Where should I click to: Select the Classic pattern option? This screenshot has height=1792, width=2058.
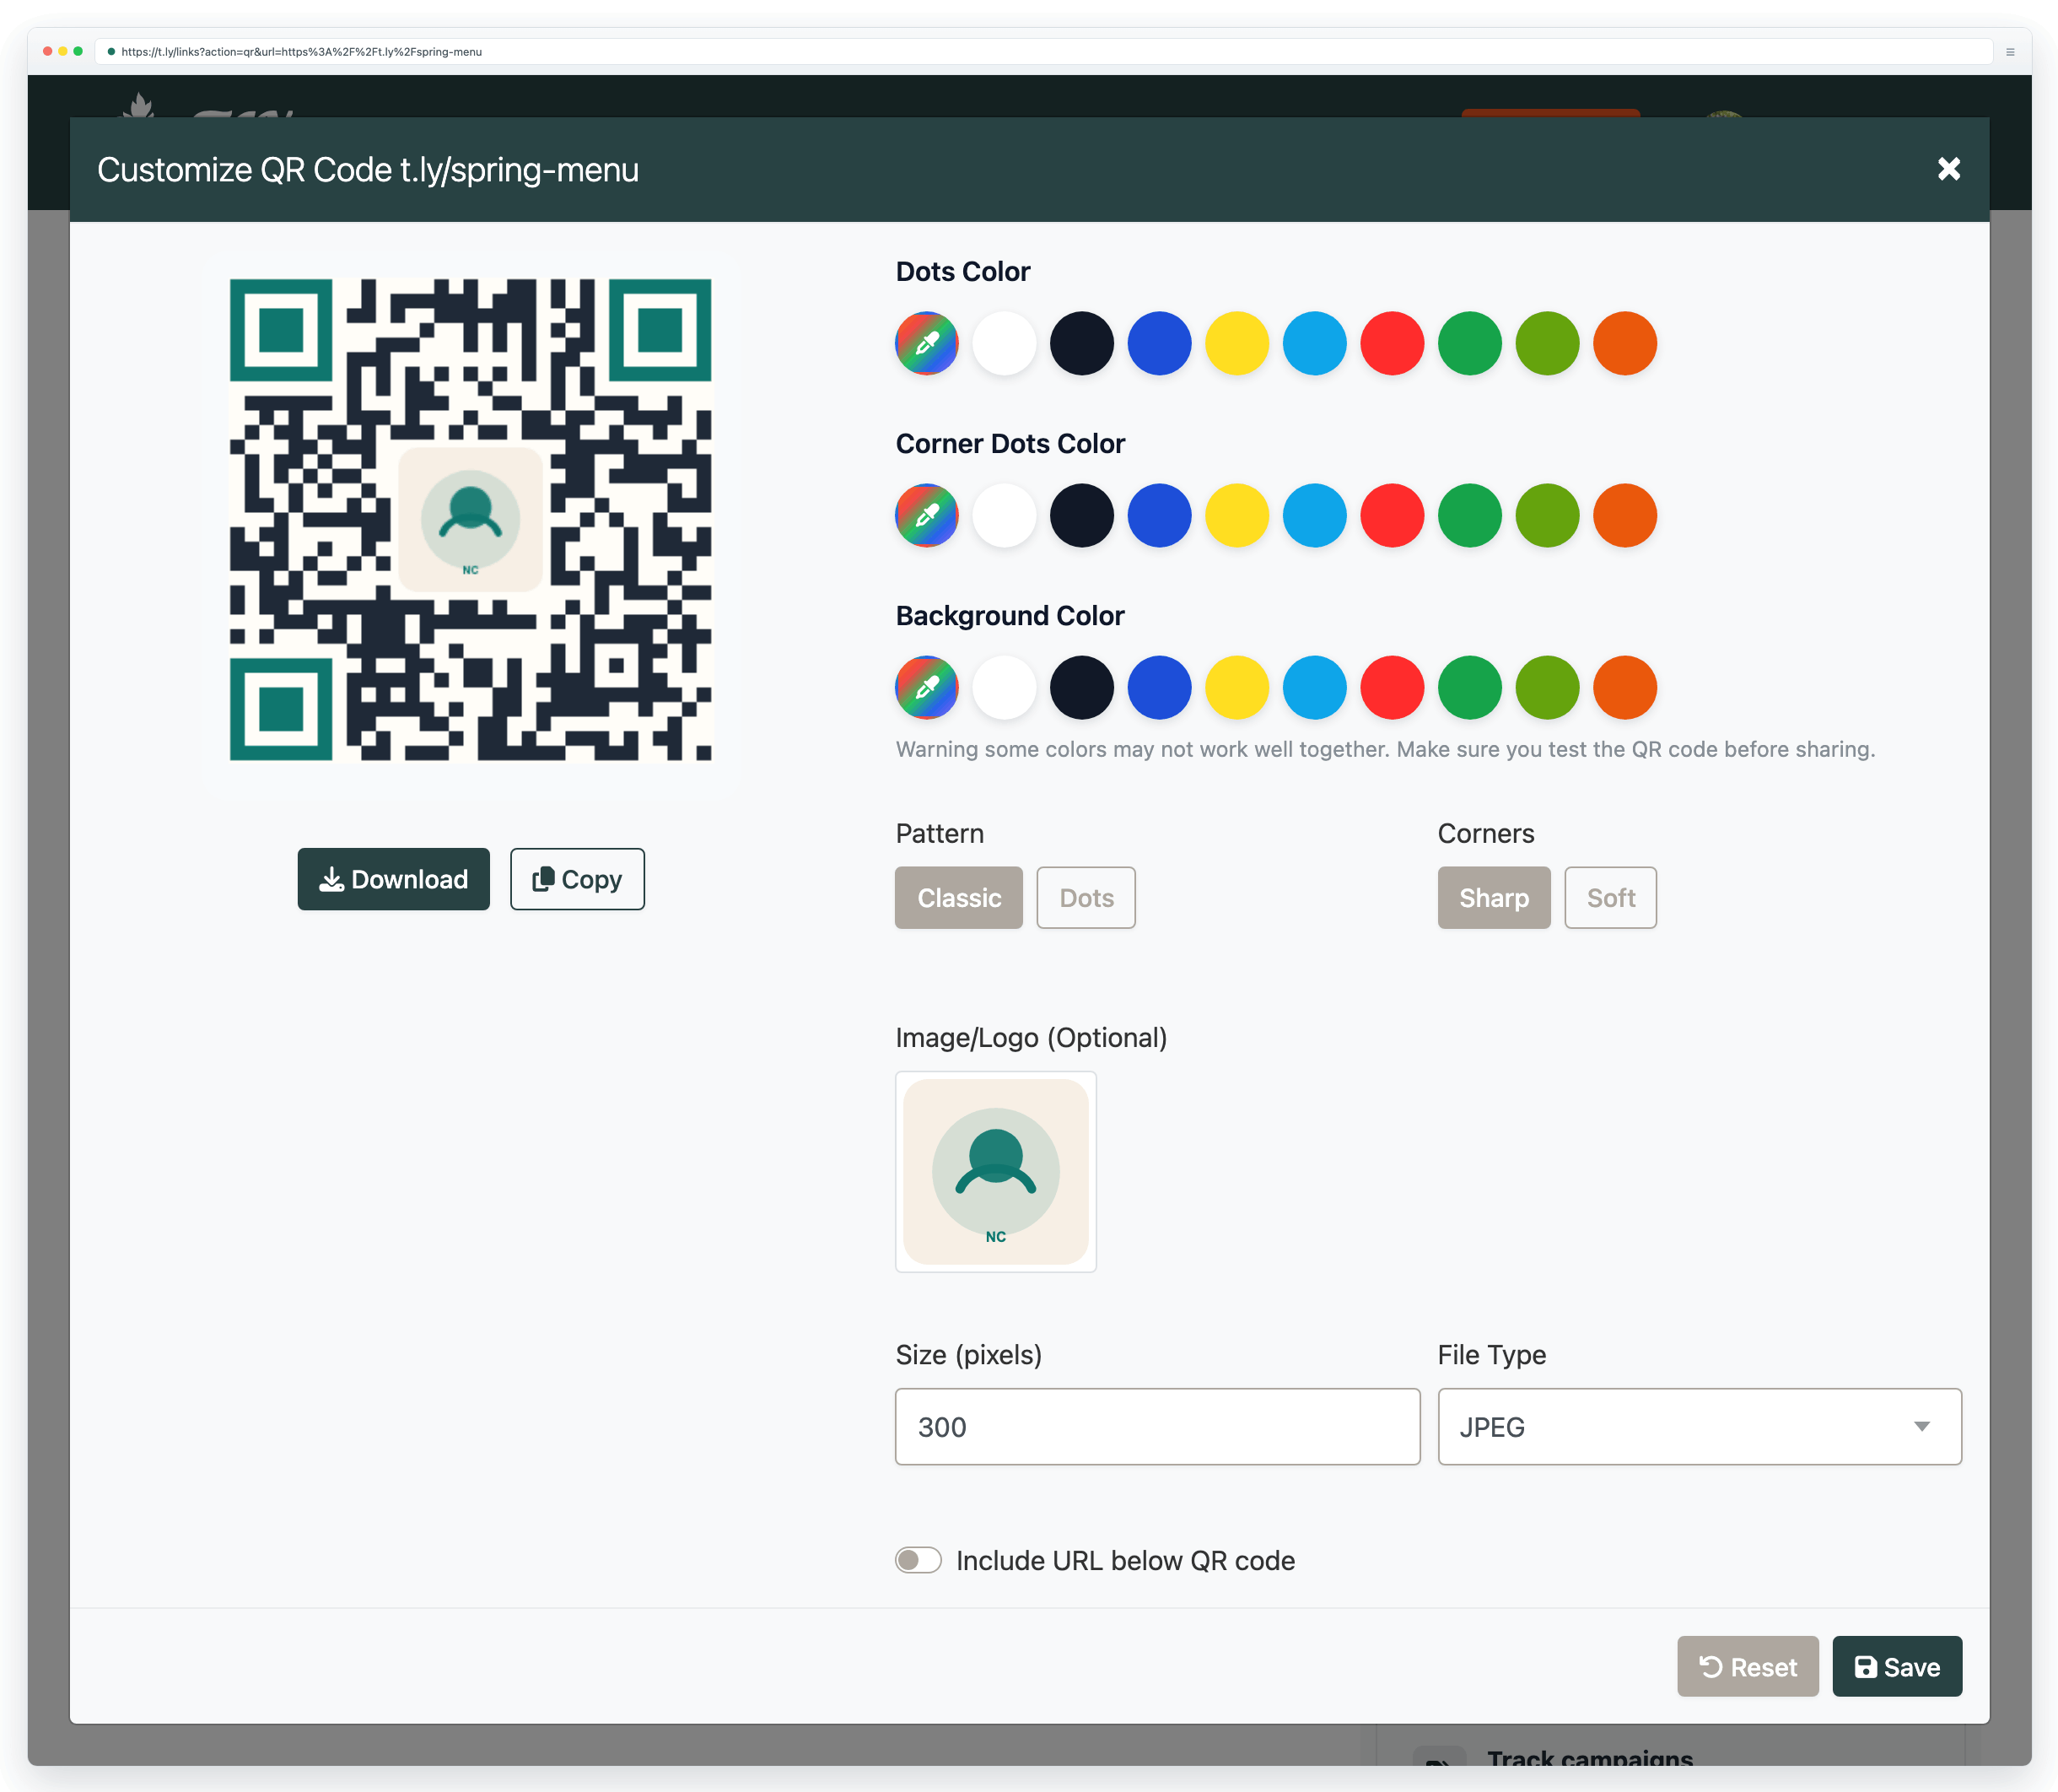[958, 897]
